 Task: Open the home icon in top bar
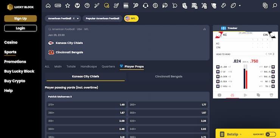[48, 6]
